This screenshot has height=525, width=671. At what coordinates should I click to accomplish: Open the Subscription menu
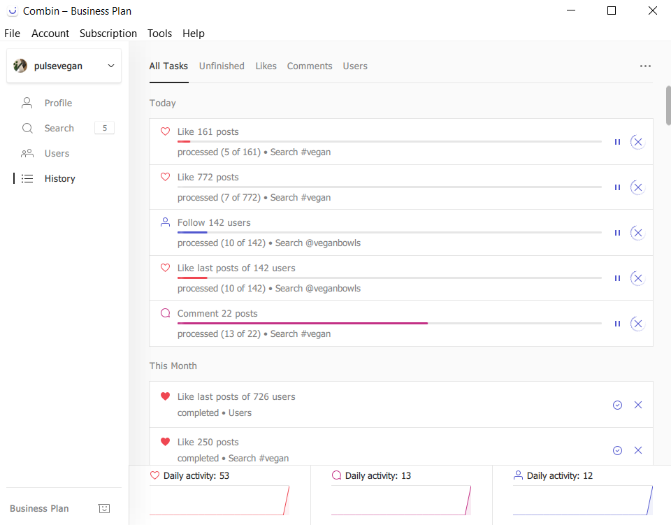108,34
